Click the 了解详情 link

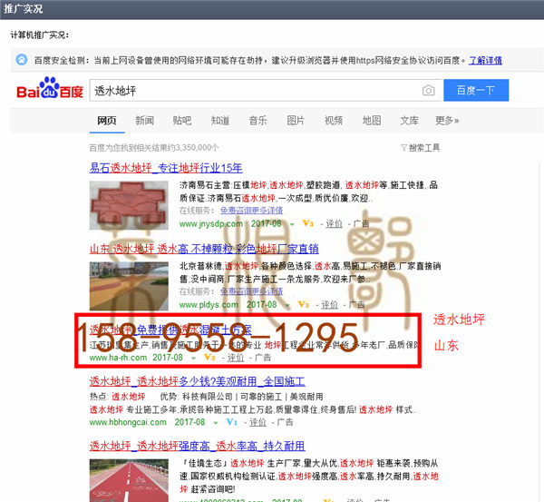click(485, 61)
